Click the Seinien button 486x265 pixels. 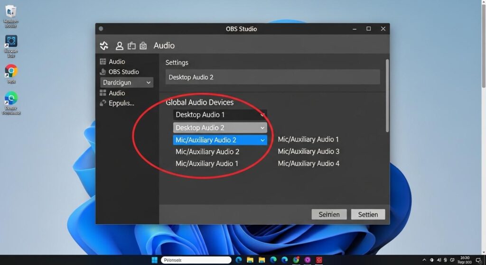[329, 214]
